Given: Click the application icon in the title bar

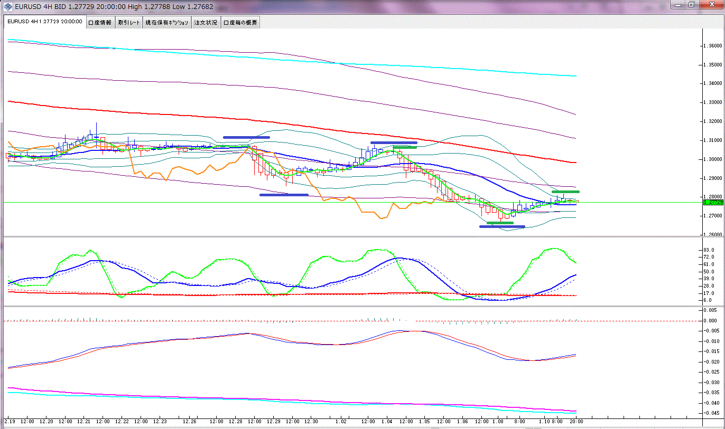Looking at the screenshot, I should pos(9,7).
